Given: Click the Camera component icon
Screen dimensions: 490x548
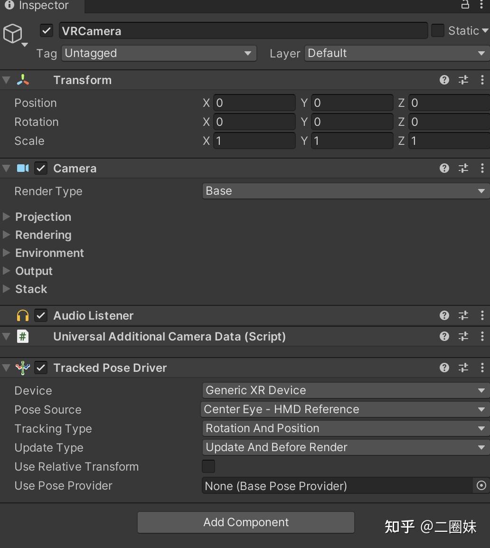Looking at the screenshot, I should coord(22,168).
